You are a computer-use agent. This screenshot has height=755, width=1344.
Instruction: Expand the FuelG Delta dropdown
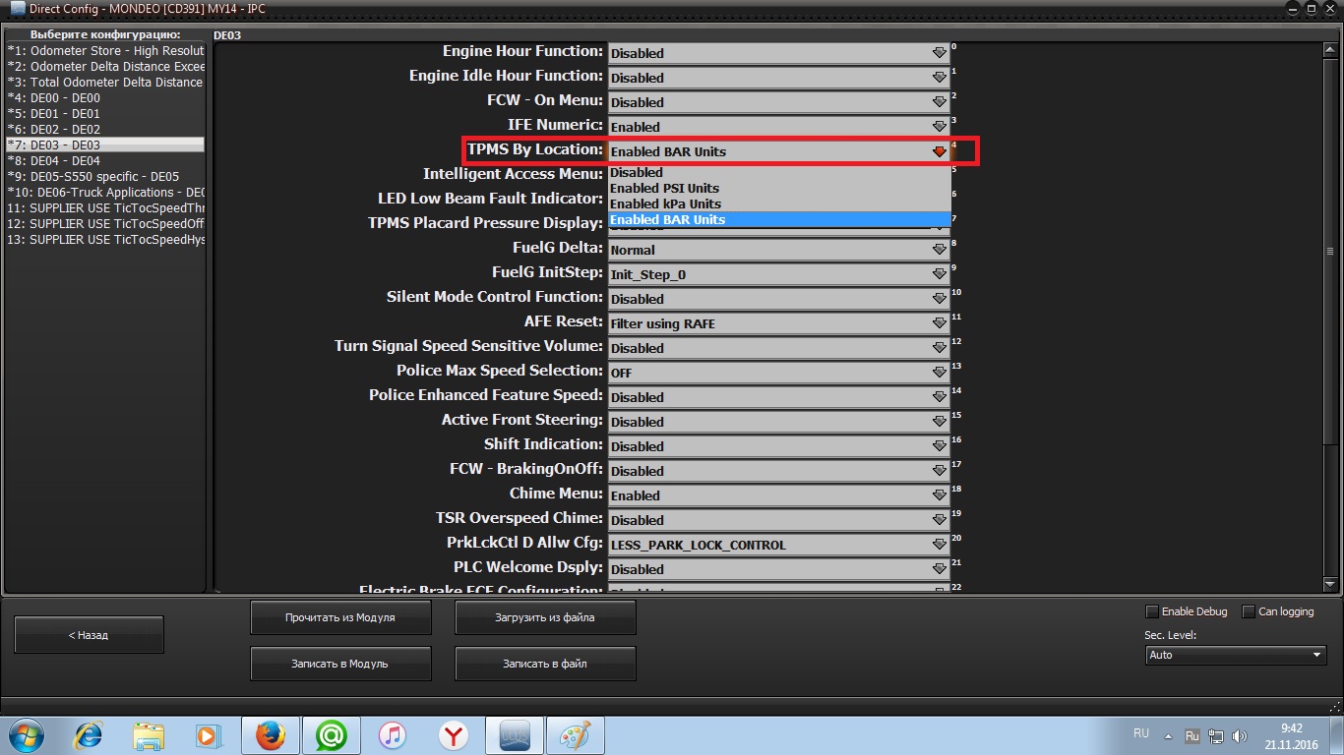coord(778,250)
